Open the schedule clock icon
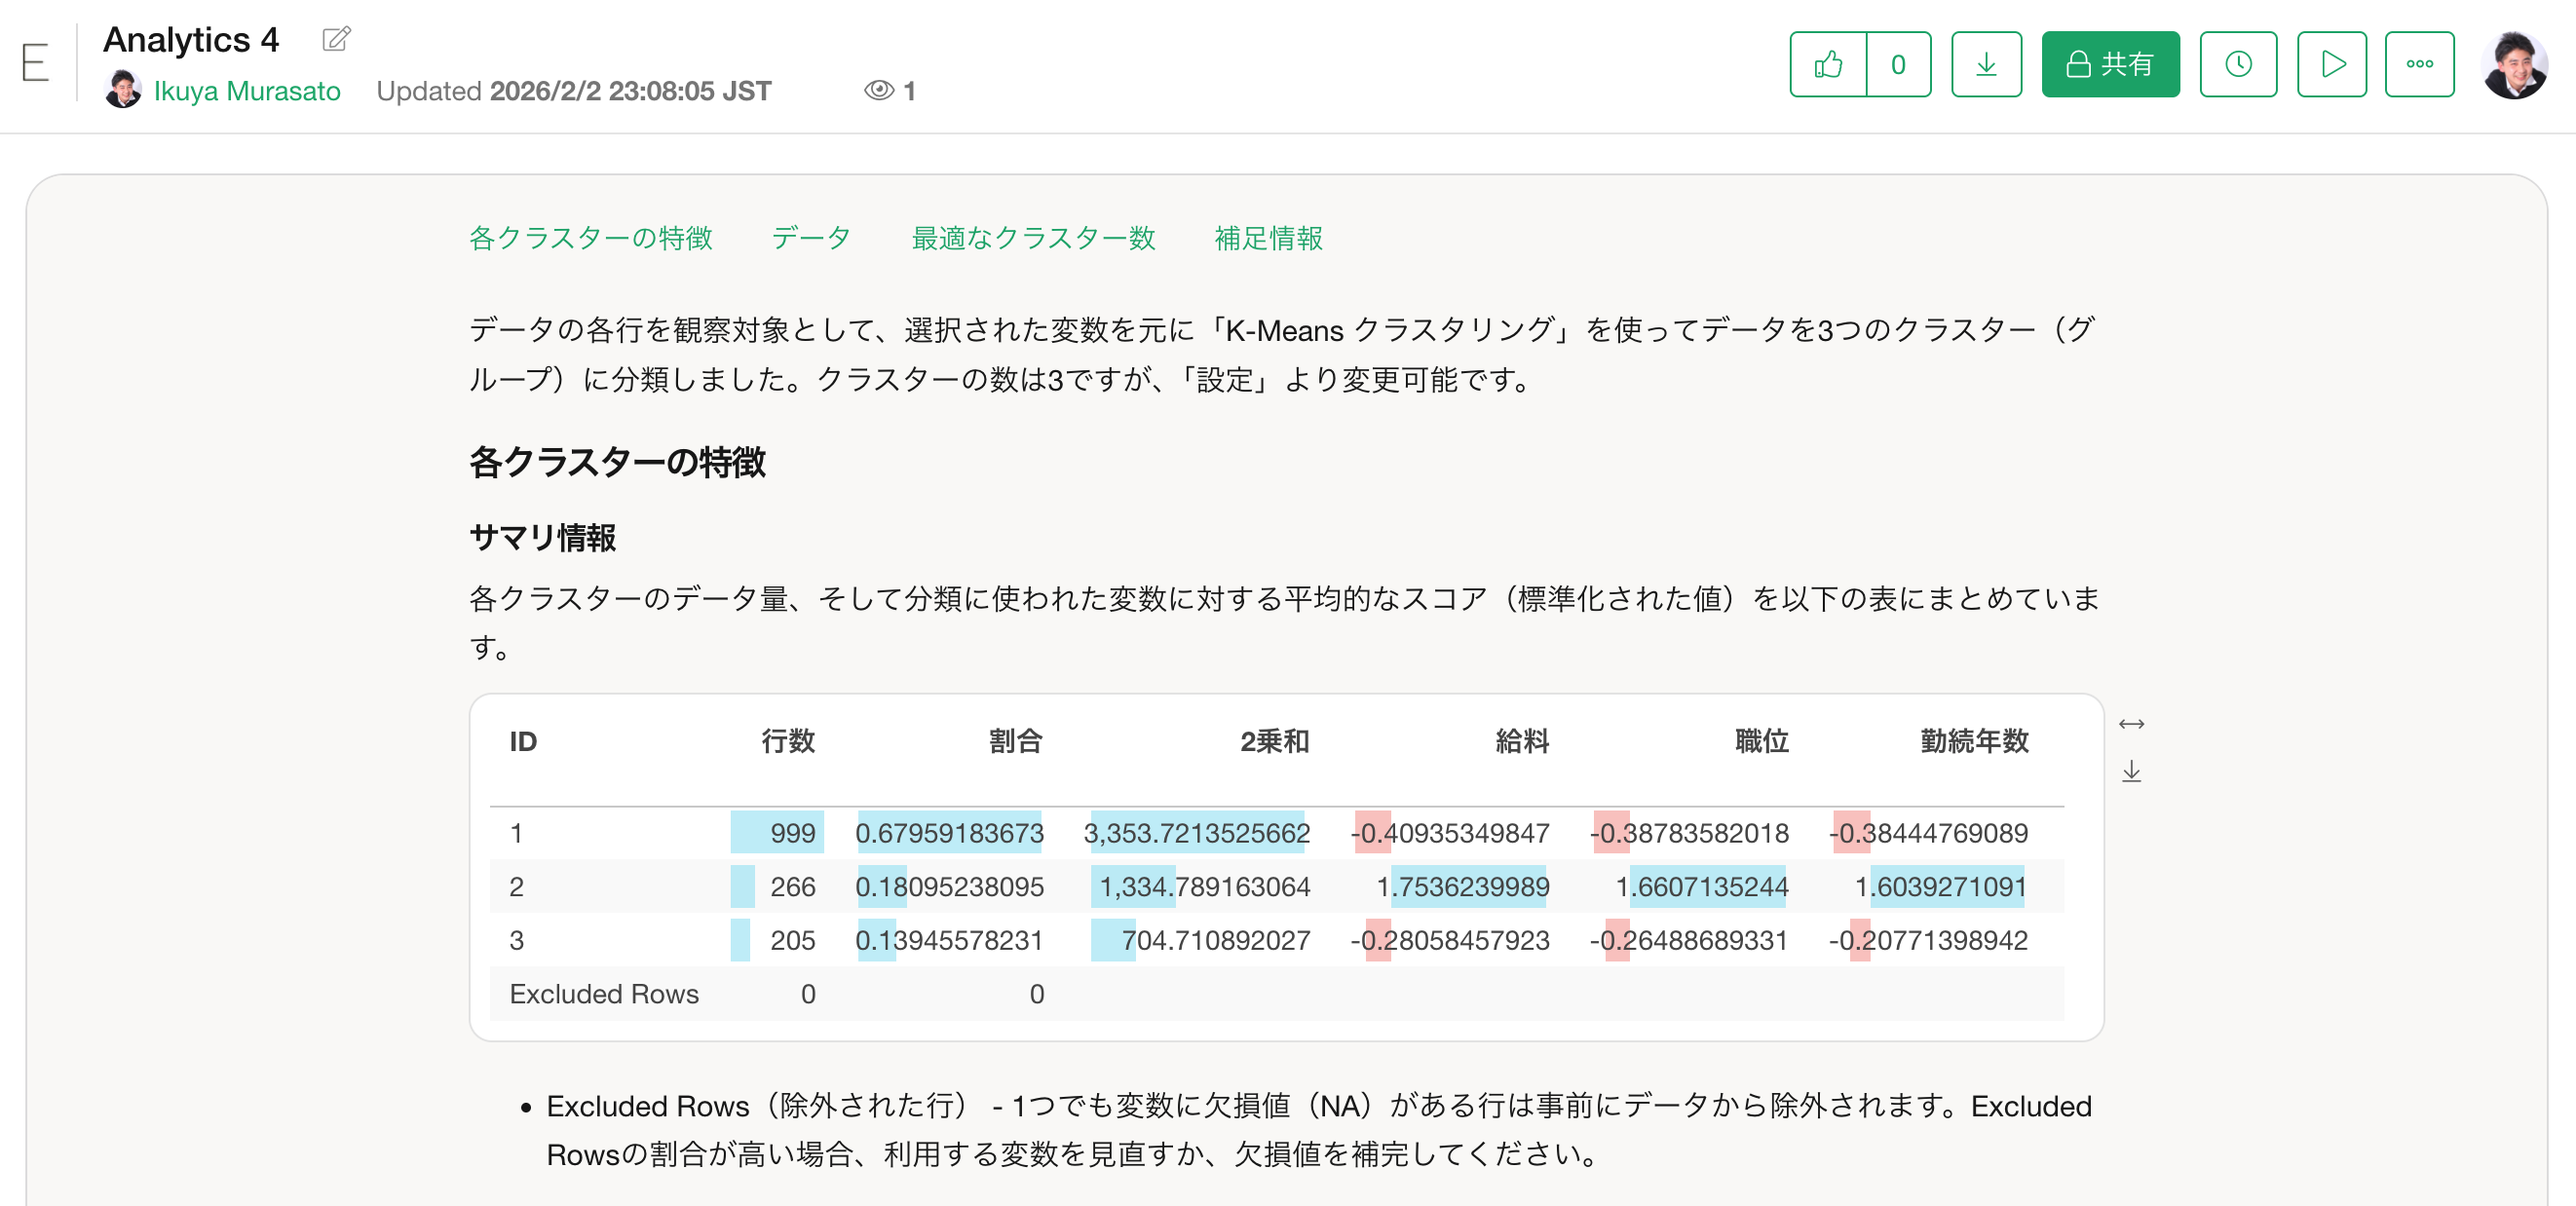Image resolution: width=2576 pixels, height=1206 pixels. pos(2237,65)
